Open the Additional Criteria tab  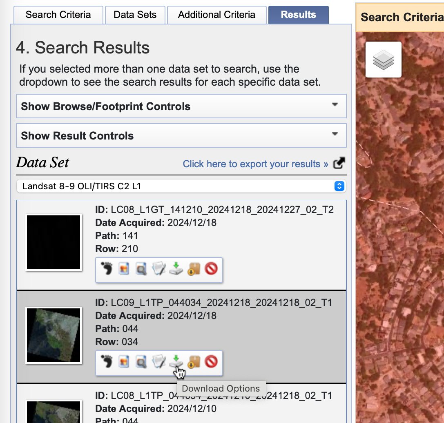(216, 15)
